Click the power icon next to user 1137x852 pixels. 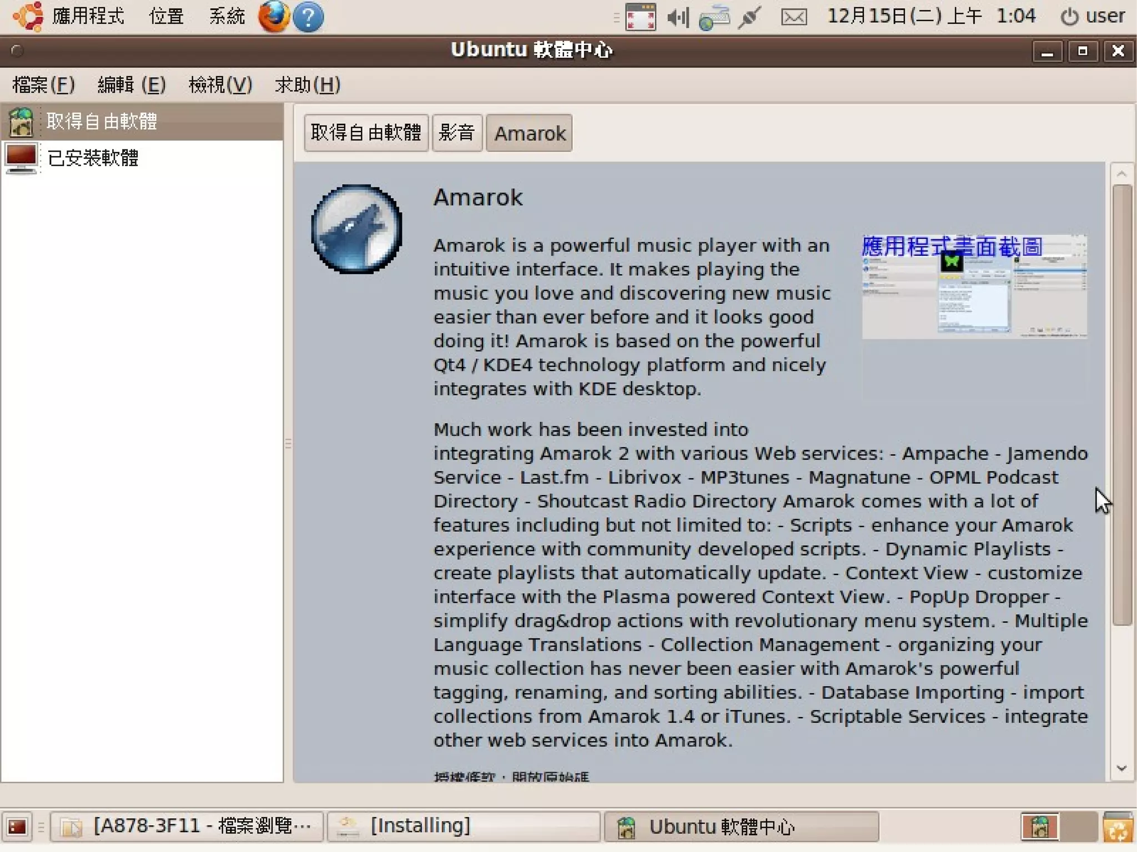click(1069, 17)
